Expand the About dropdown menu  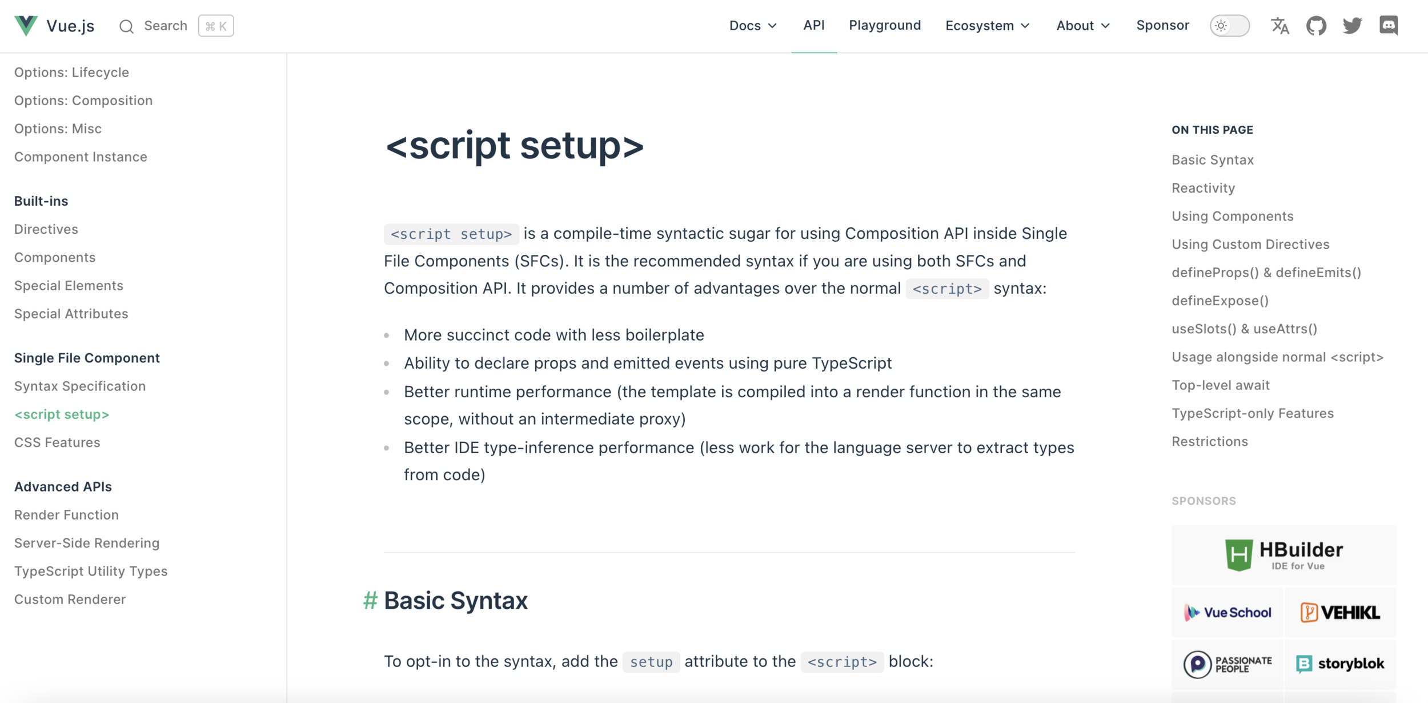1082,26
